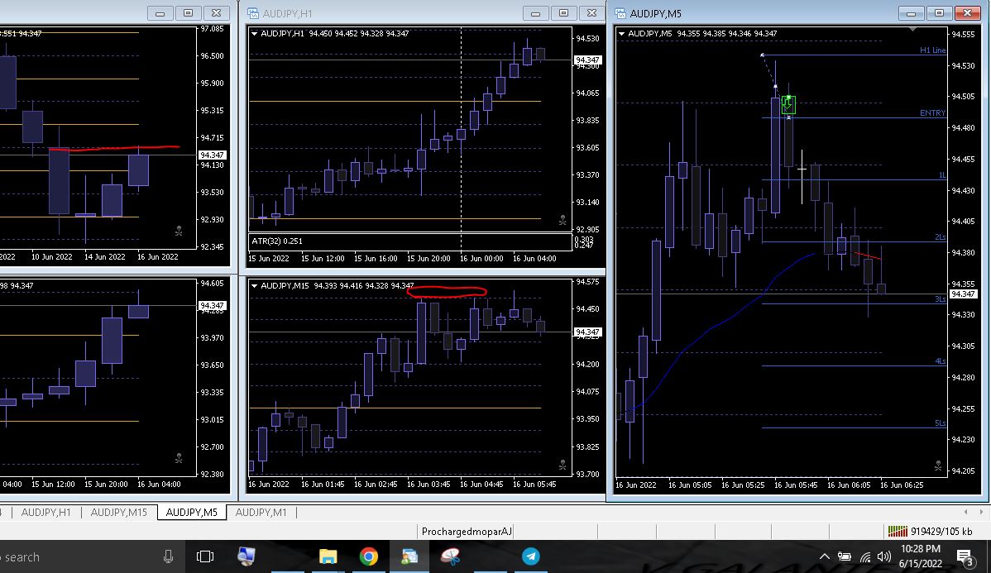The image size is (991, 573).
Task: Click the microphone icon in the search box
Action: point(168,556)
